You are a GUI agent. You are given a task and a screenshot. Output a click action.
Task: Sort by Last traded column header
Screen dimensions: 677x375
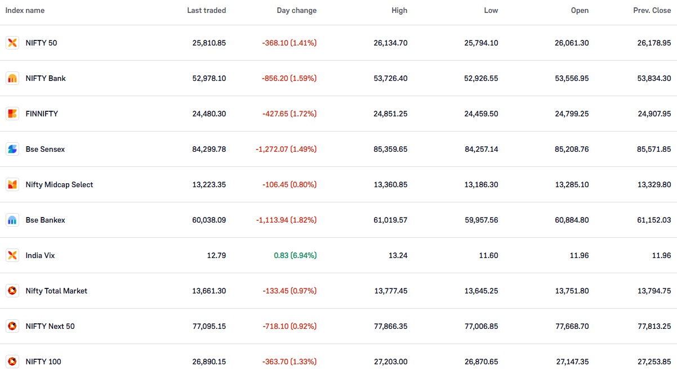207,11
